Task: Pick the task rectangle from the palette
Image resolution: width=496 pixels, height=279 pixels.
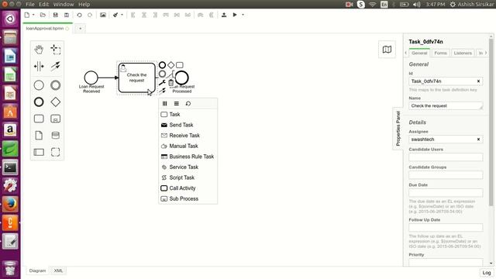Action: 39,119
